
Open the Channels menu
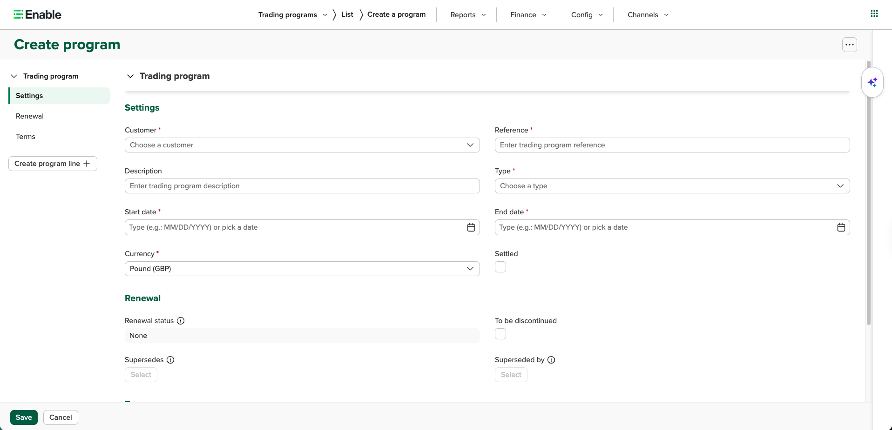(x=648, y=15)
